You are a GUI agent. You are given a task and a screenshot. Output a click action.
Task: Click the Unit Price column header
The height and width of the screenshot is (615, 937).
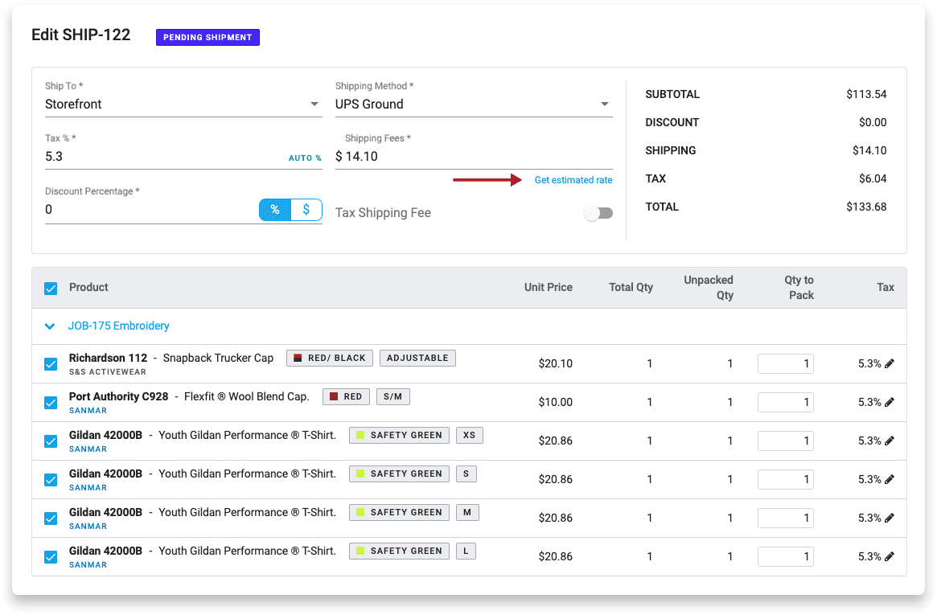click(548, 287)
